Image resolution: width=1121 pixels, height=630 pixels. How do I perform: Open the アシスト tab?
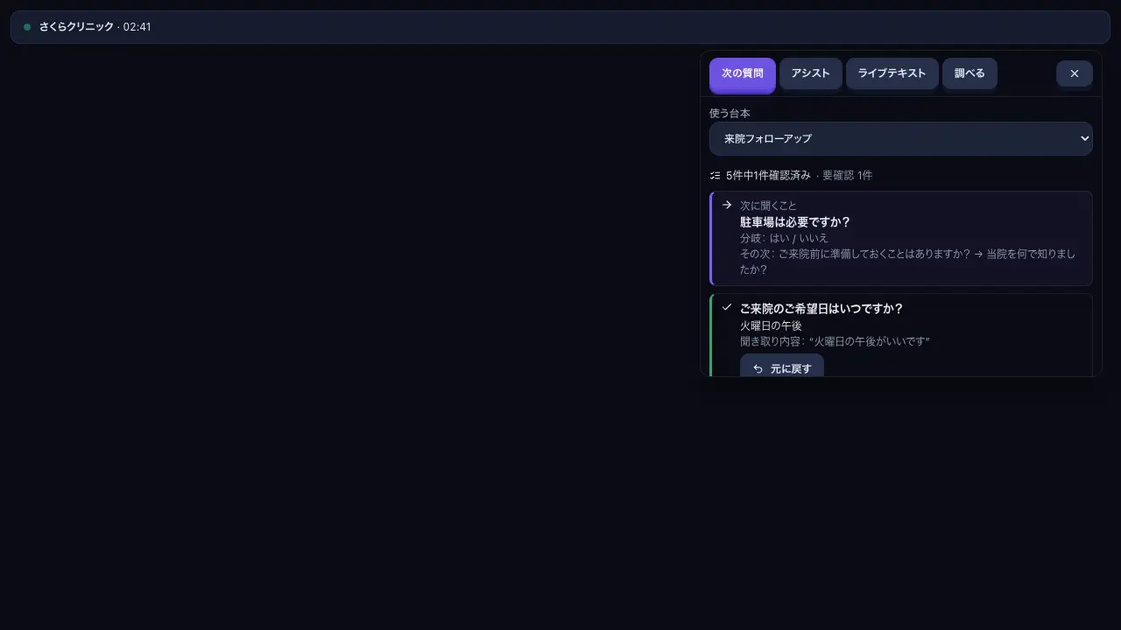click(x=810, y=74)
